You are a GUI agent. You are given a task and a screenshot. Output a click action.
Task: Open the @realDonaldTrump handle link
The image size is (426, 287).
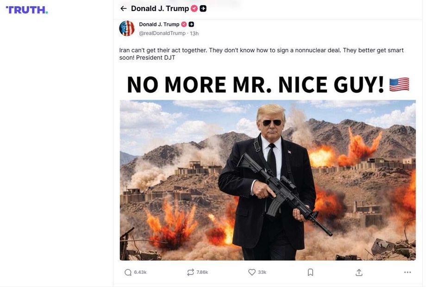[162, 33]
